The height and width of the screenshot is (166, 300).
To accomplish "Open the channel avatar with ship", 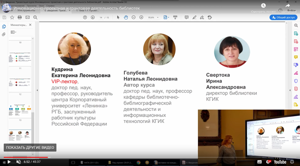I will tap(6, 8).
